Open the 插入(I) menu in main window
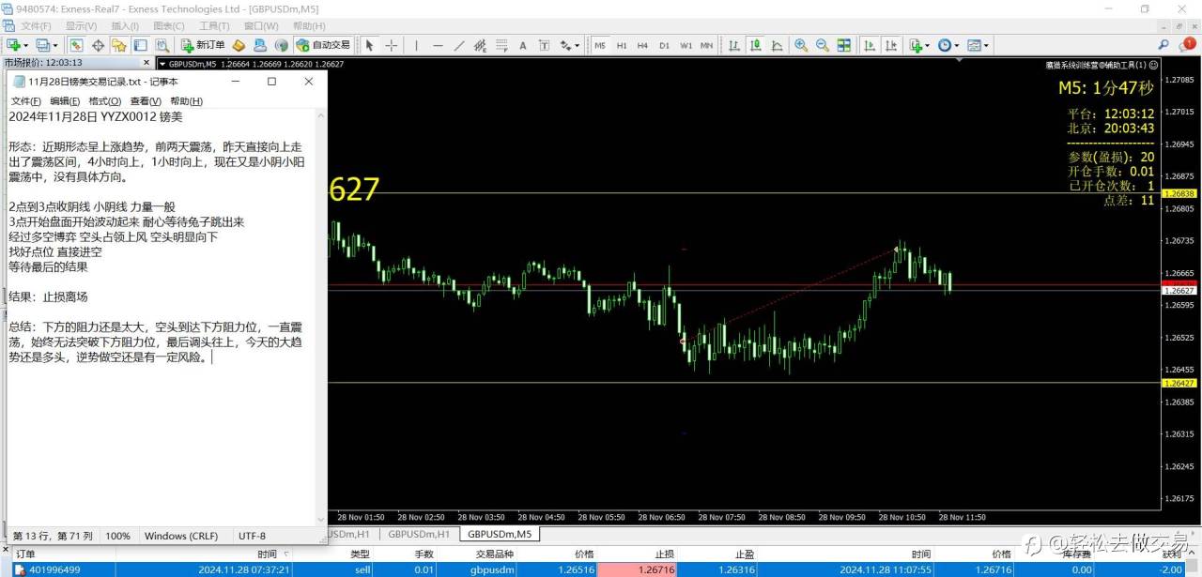 [x=125, y=26]
